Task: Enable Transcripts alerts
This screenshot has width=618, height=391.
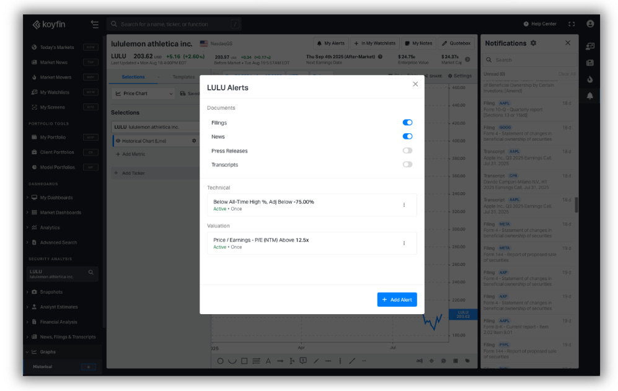Action: point(407,164)
